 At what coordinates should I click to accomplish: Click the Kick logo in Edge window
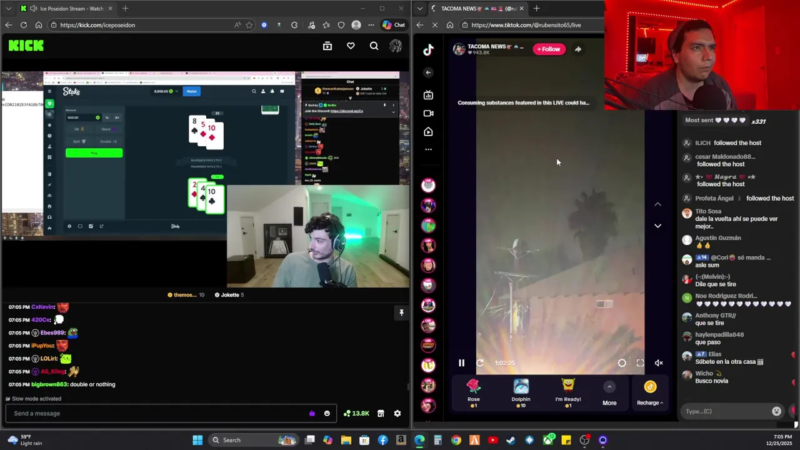point(26,46)
